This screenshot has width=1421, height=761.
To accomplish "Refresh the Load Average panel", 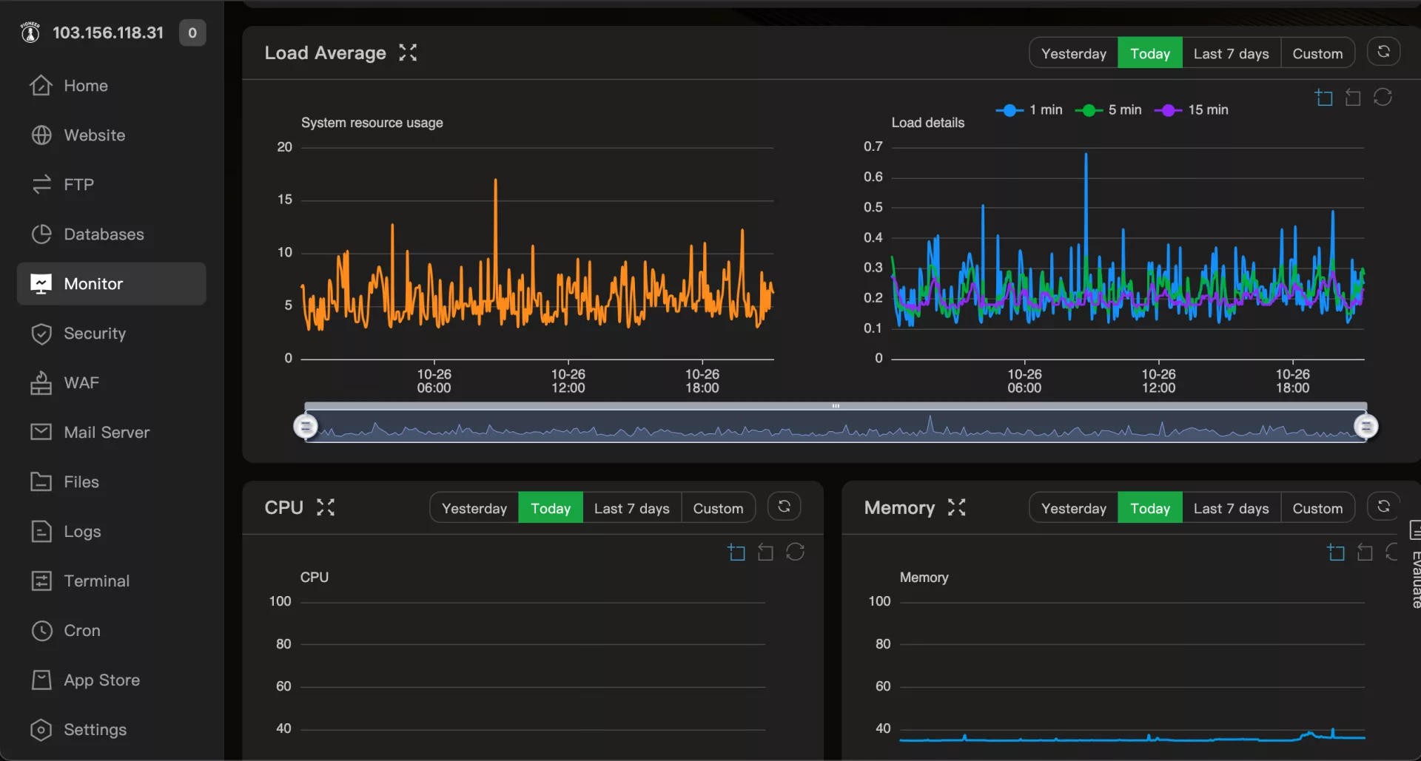I will [x=1383, y=52].
